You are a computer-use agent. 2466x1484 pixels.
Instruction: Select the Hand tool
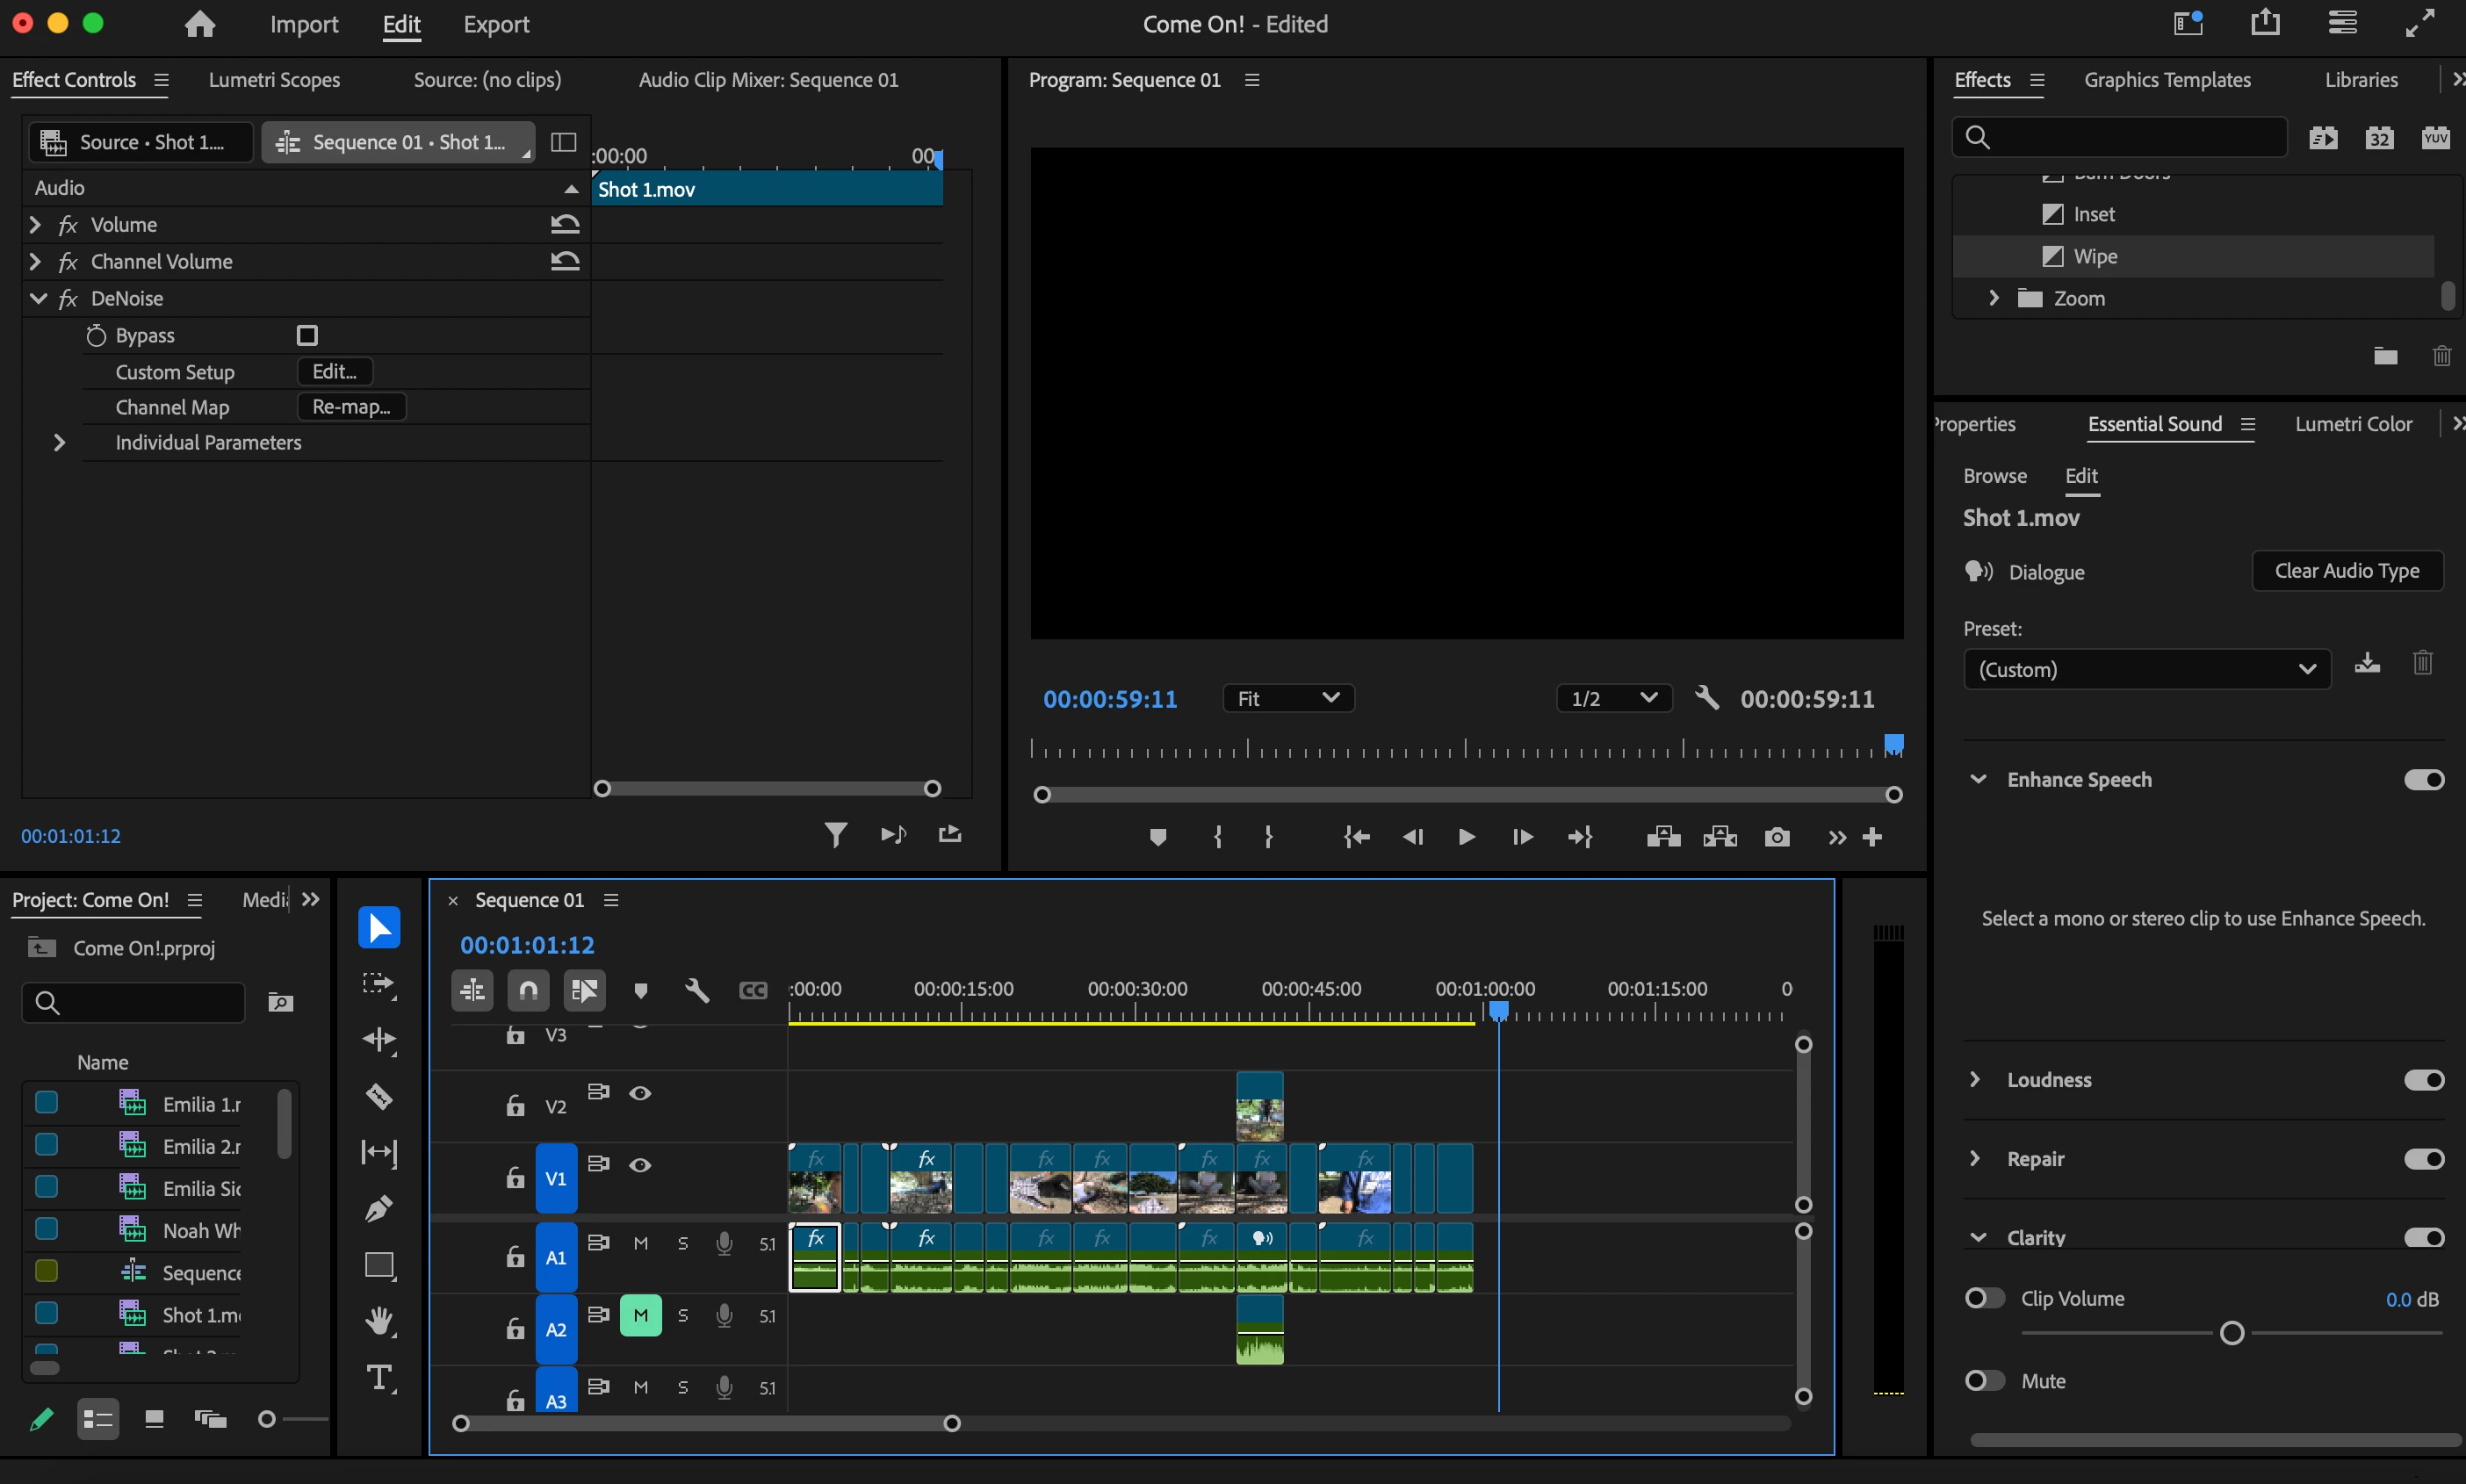379,1321
